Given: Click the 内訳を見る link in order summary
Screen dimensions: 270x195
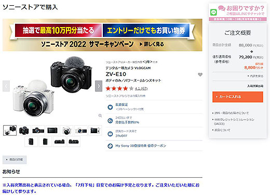Looking at the screenshot, I should click(x=255, y=76).
